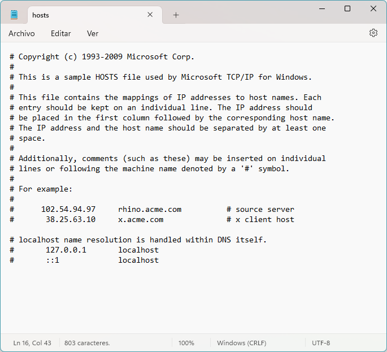
Task: Place cursor on x.acme.com host name
Action: click(141, 219)
